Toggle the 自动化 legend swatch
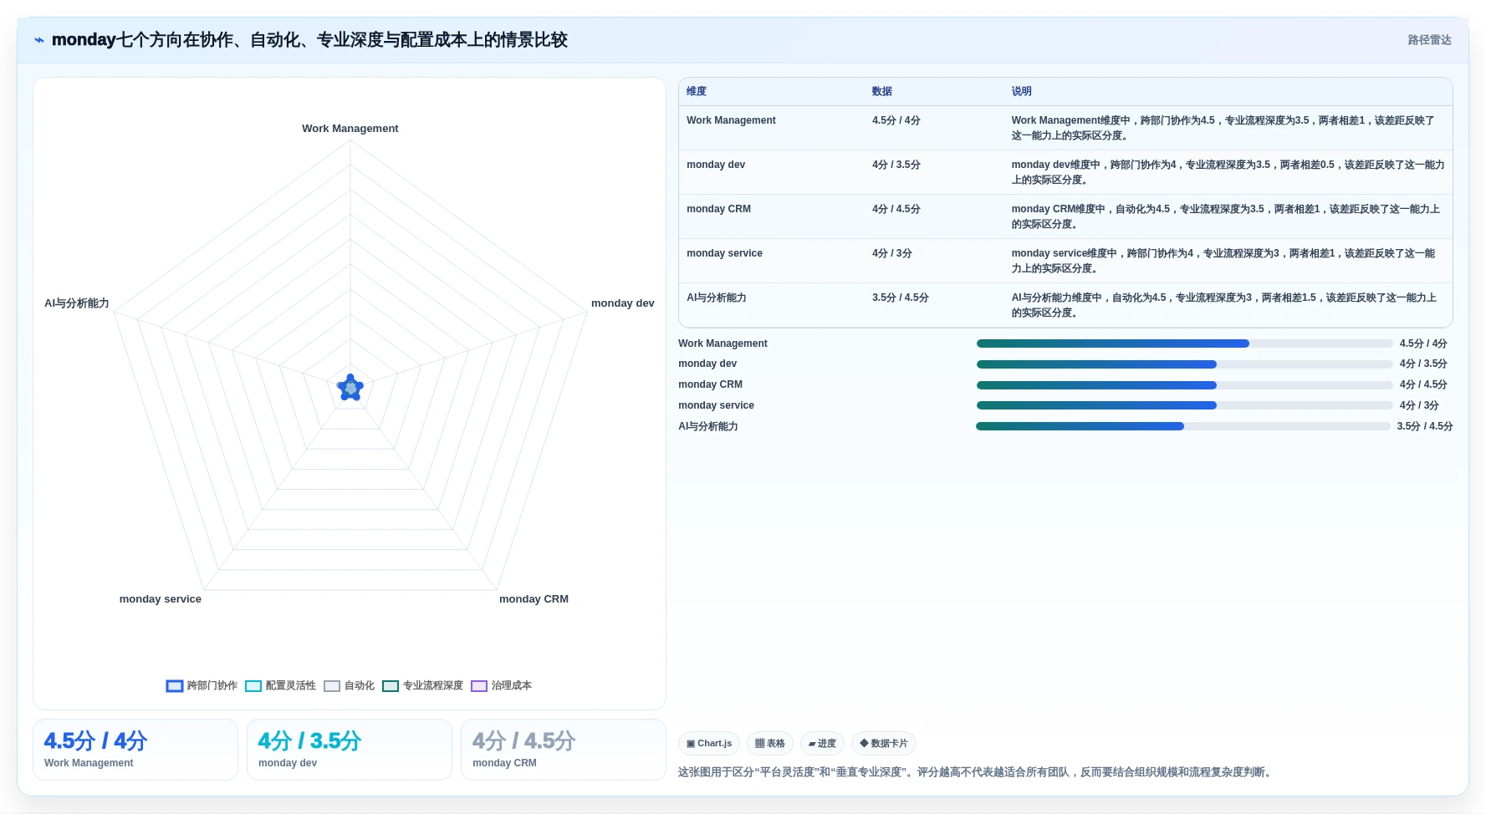Viewport: 1486px width, 814px height. pos(332,686)
